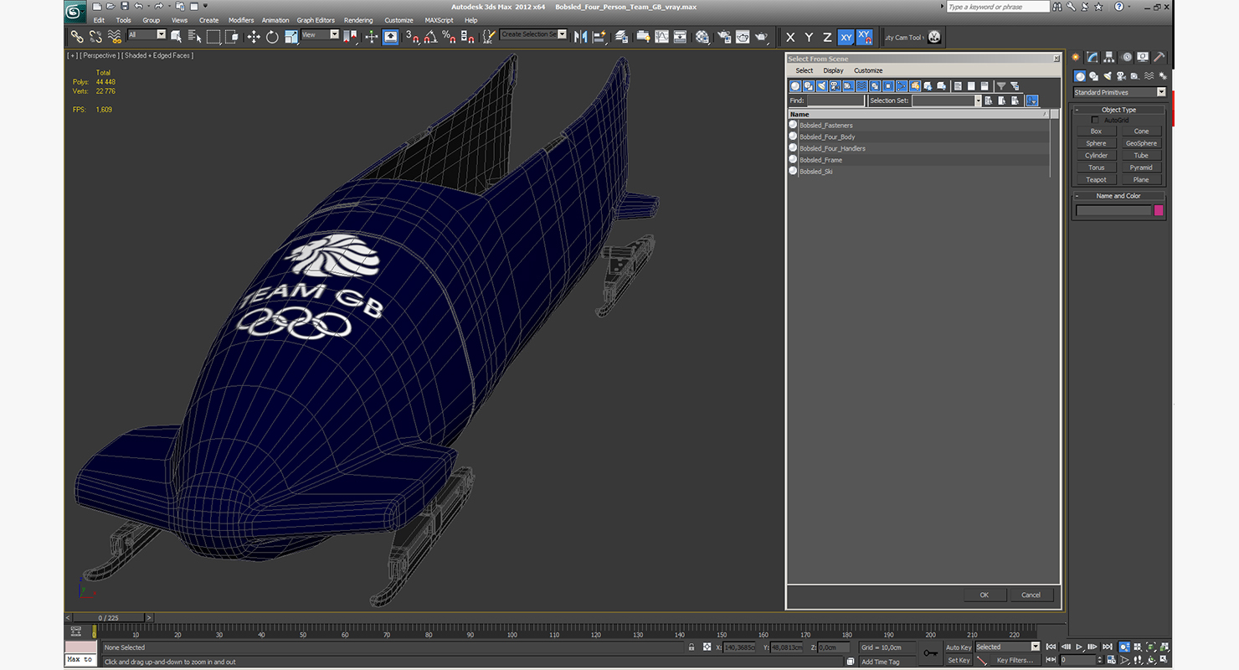
Task: Click the Unlink Selection tool
Action: (x=95, y=37)
